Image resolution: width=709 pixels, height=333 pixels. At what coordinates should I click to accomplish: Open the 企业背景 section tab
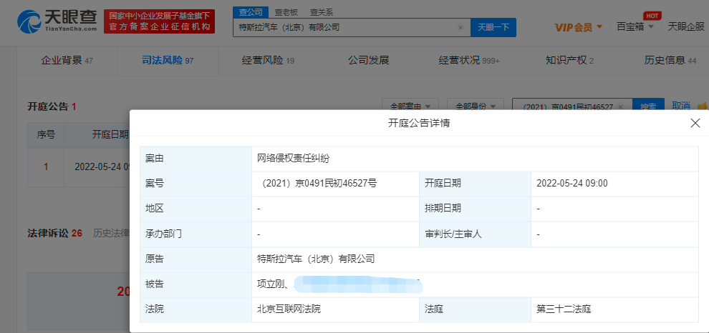click(67, 60)
